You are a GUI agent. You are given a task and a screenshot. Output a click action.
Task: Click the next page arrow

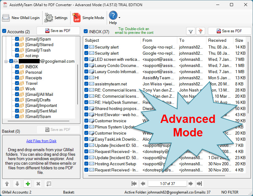(191, 184)
